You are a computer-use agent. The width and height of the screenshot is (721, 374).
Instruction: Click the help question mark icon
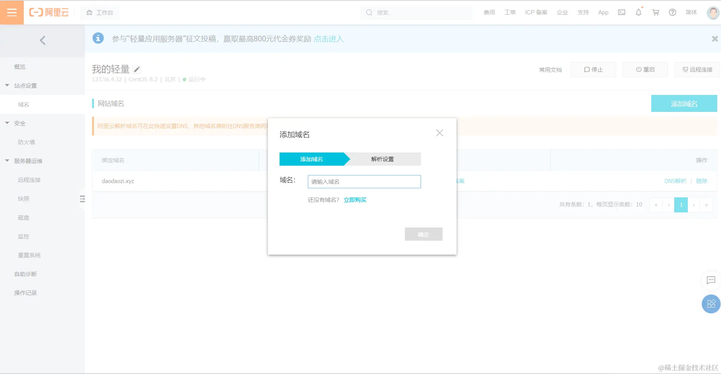(x=672, y=12)
